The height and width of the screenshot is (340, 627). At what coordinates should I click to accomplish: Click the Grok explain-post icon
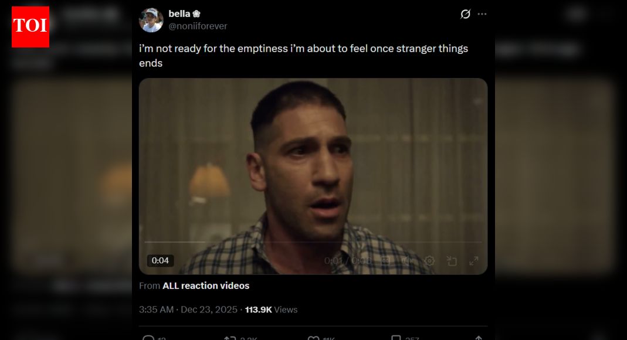[x=465, y=14]
